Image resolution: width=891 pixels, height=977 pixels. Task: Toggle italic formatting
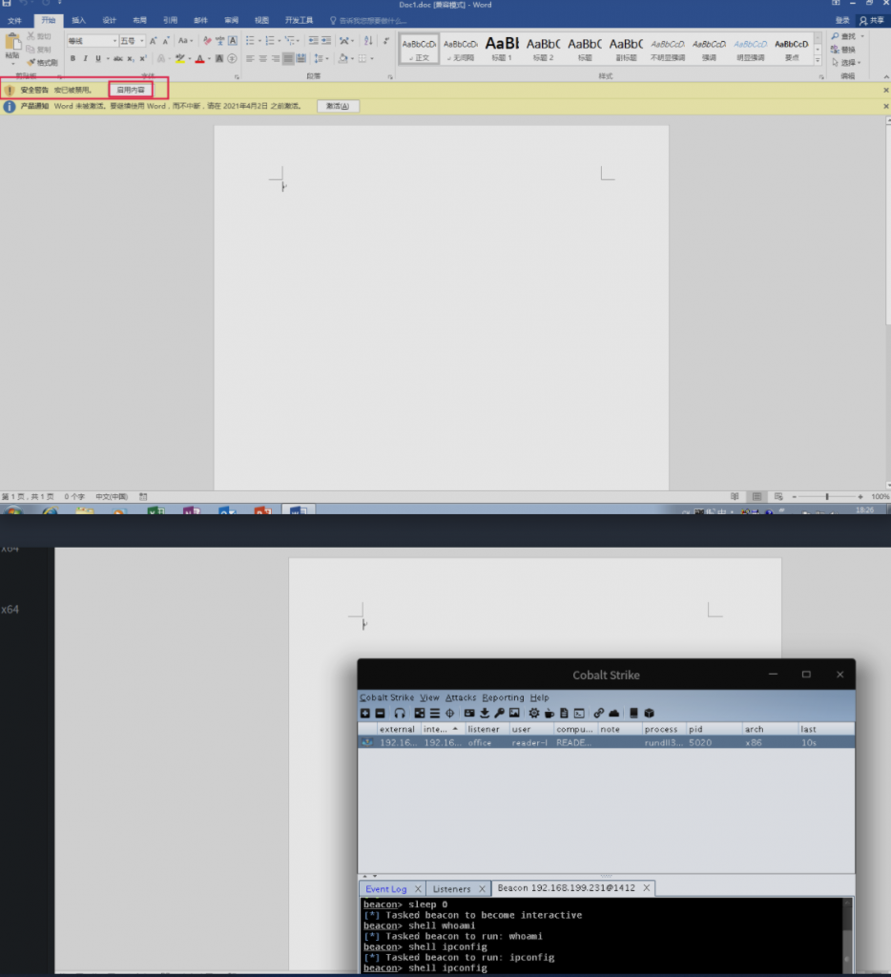click(85, 58)
